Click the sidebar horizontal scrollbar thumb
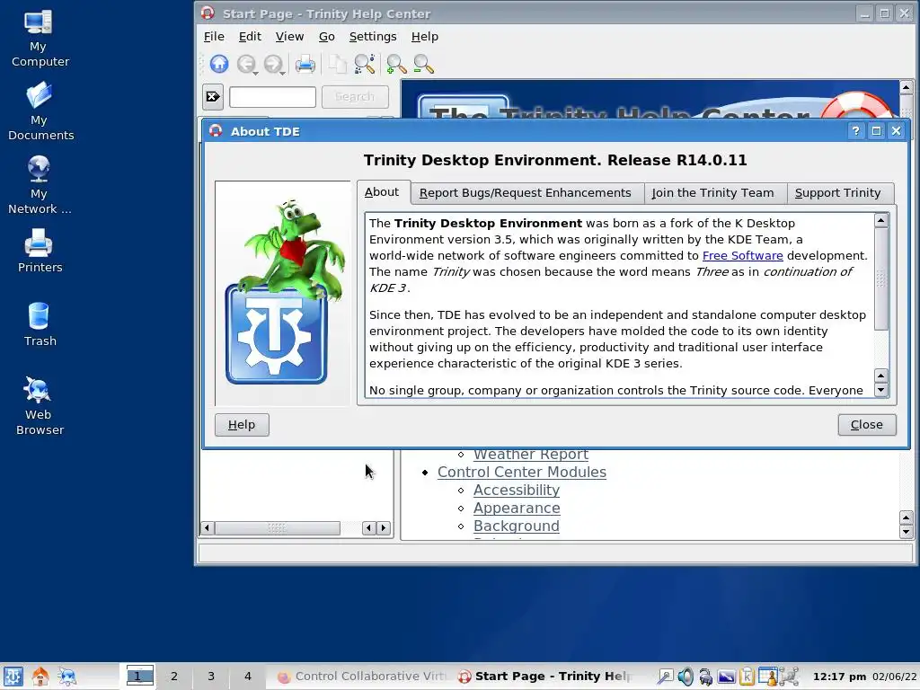 [x=277, y=528]
